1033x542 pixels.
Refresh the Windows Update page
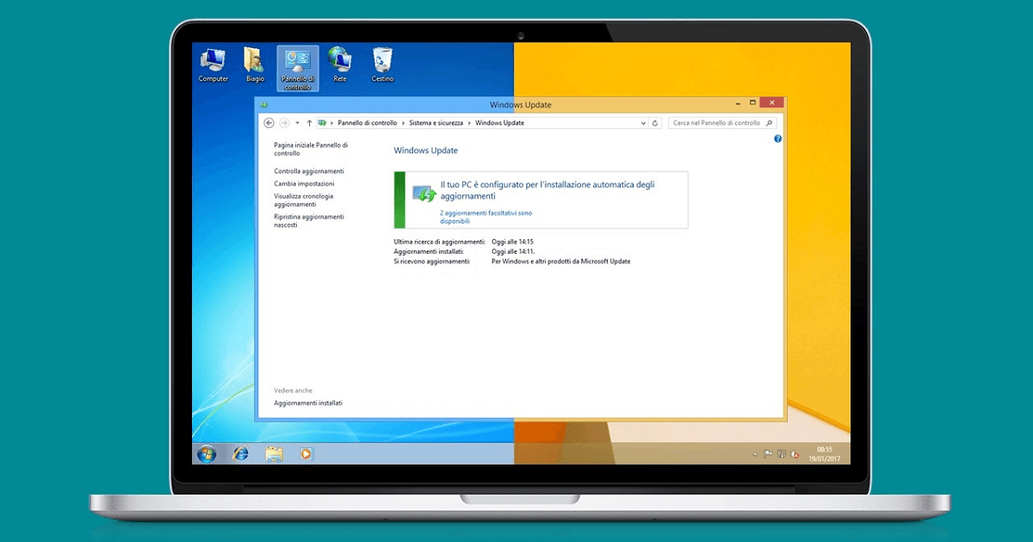click(656, 123)
